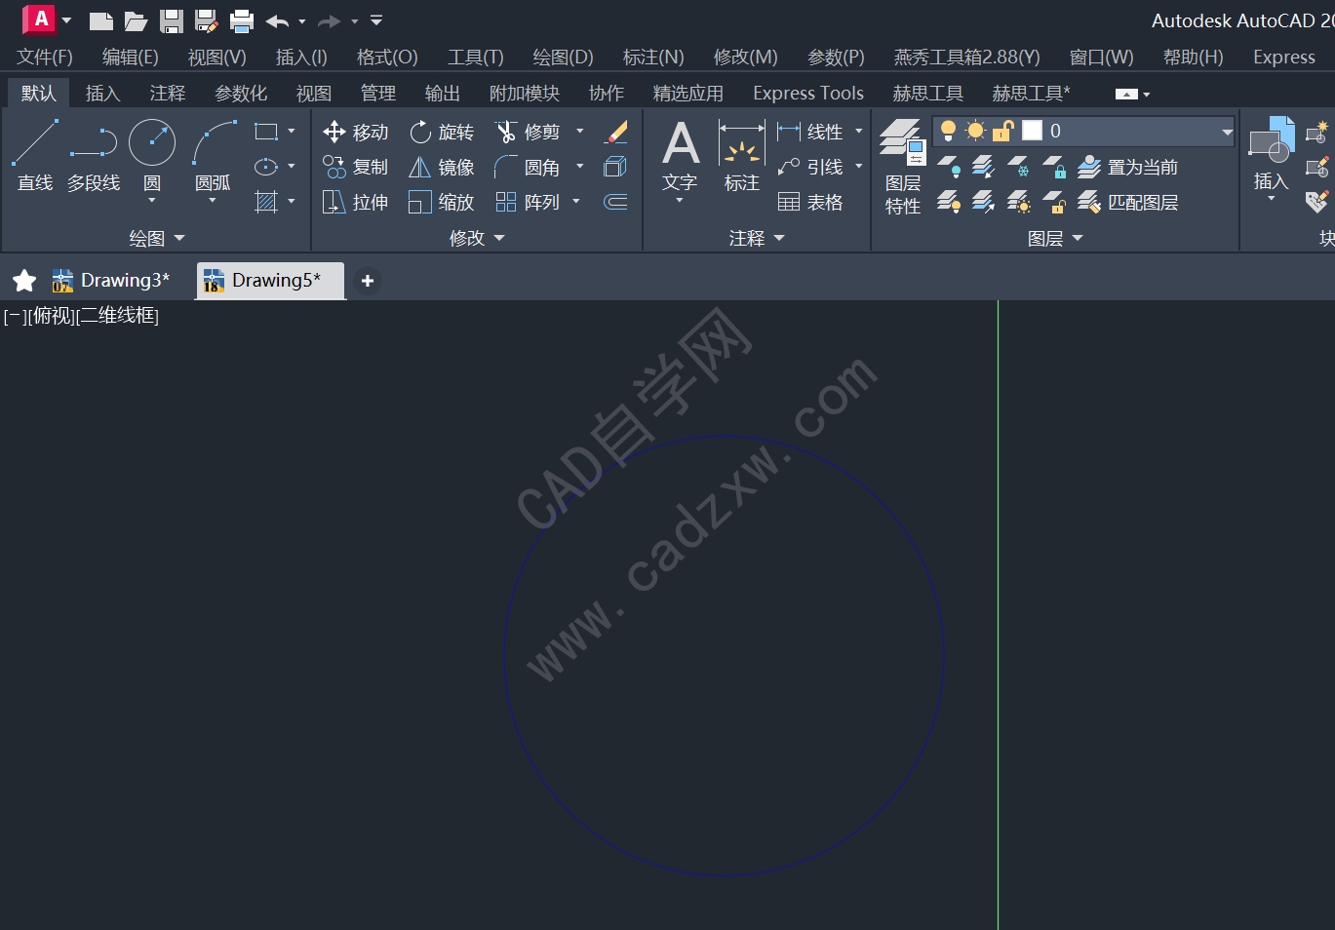Toggle layer 0 freeze sun icon
Screen dimensions: 1335x930
click(975, 131)
